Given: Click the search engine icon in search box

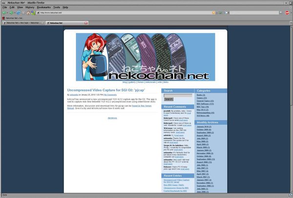Looking at the screenshot, I should pyautogui.click(x=226, y=13).
